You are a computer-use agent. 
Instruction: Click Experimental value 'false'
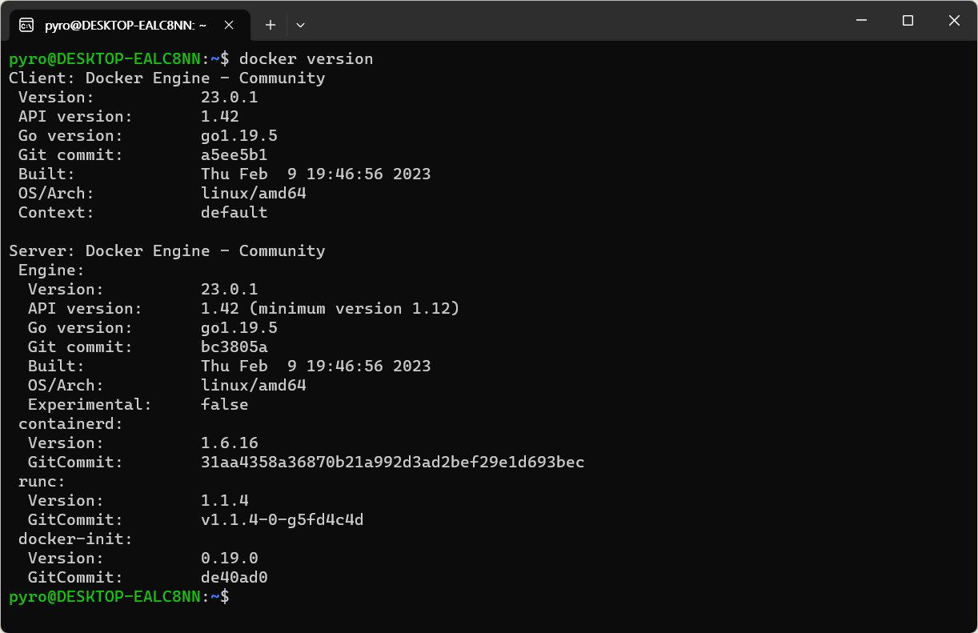tap(225, 405)
